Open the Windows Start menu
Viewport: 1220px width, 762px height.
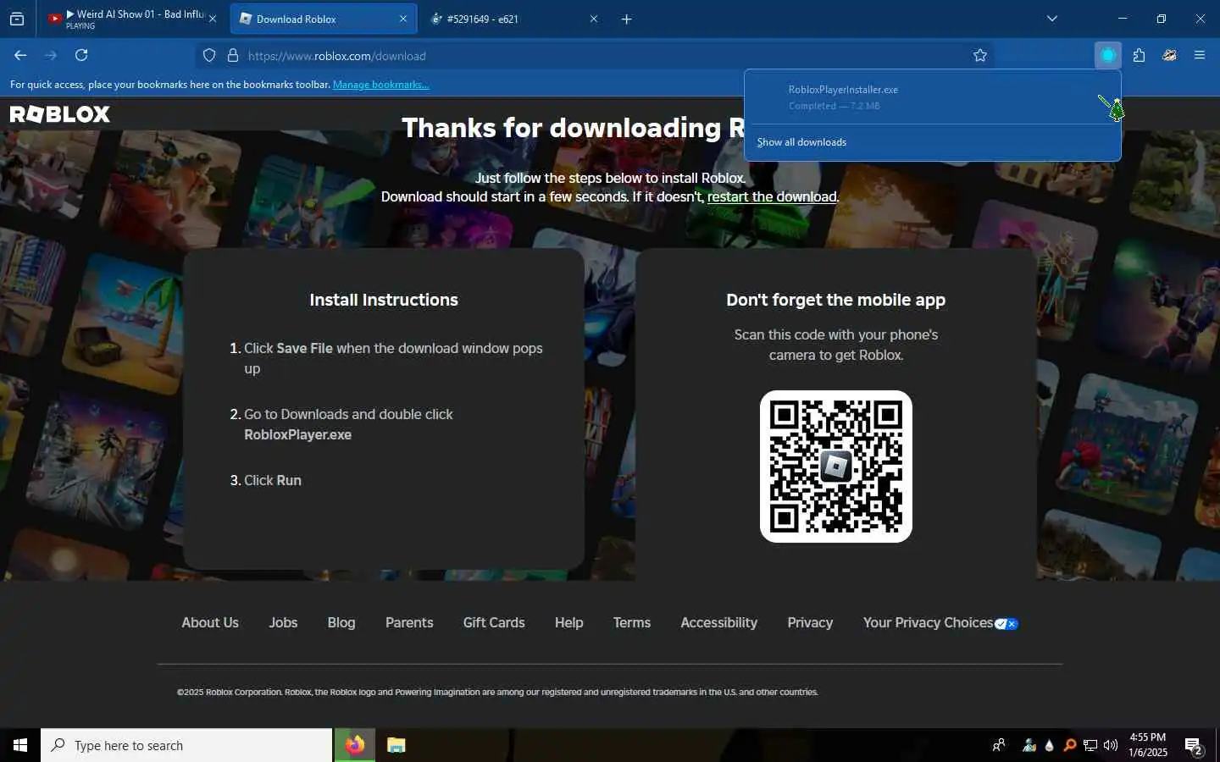[20, 745]
